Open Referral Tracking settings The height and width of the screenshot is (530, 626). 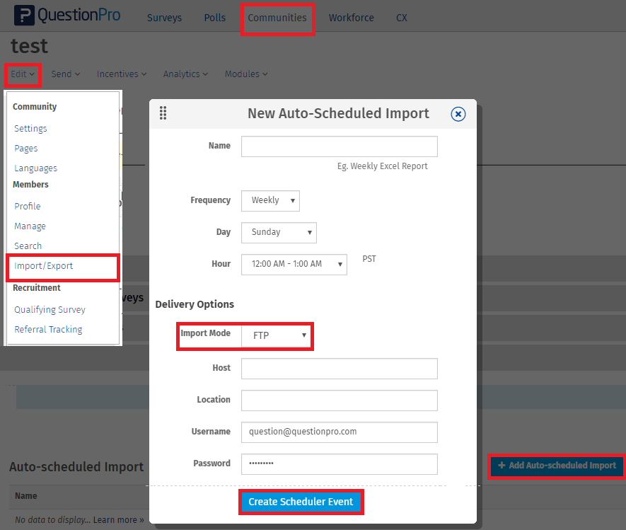47,329
